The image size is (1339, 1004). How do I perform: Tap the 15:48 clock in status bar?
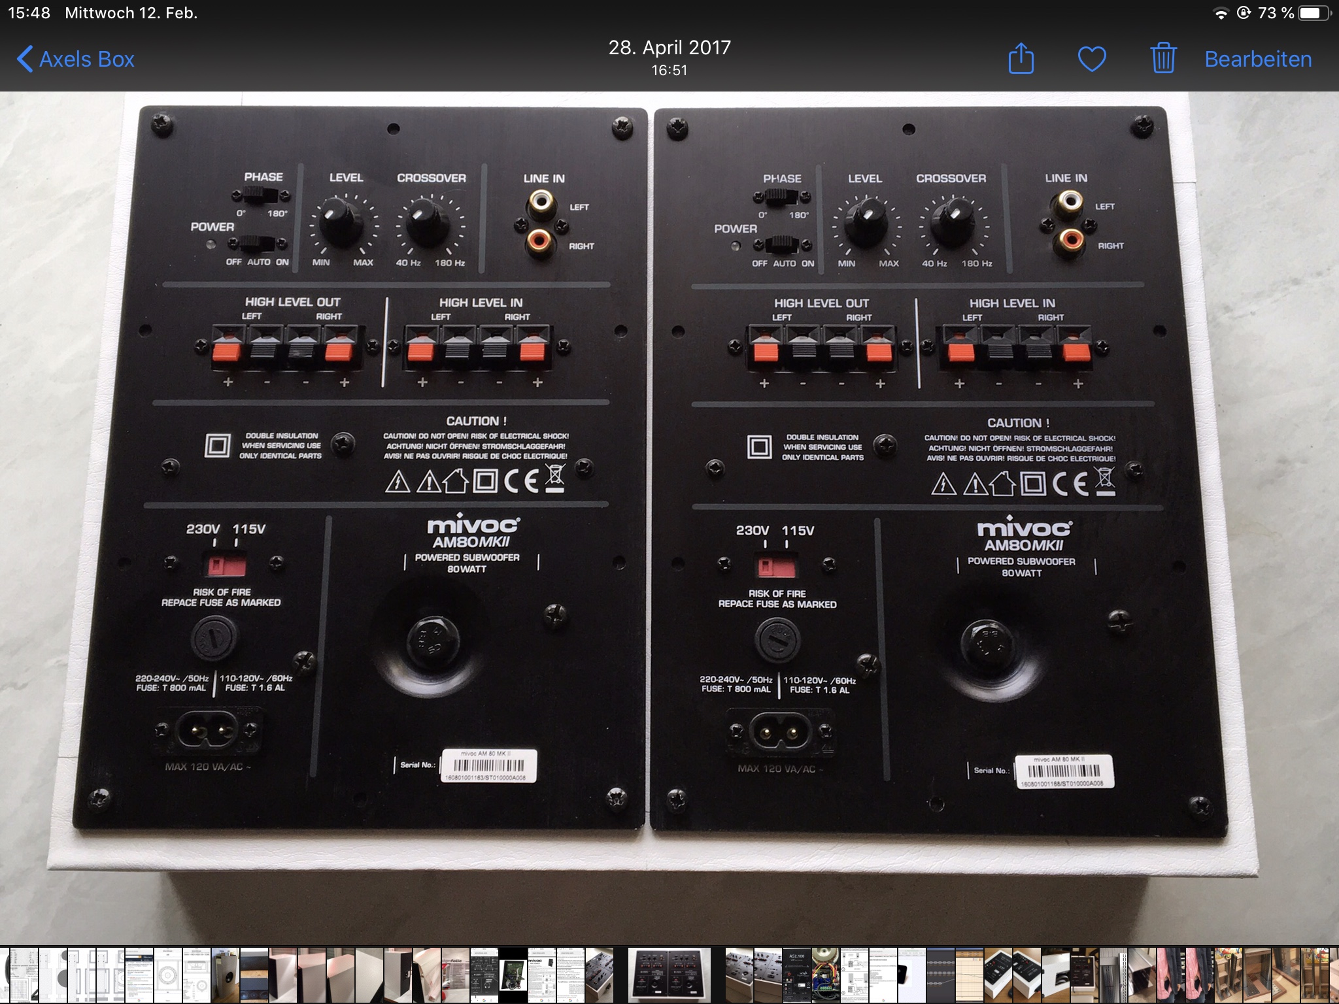tap(29, 13)
